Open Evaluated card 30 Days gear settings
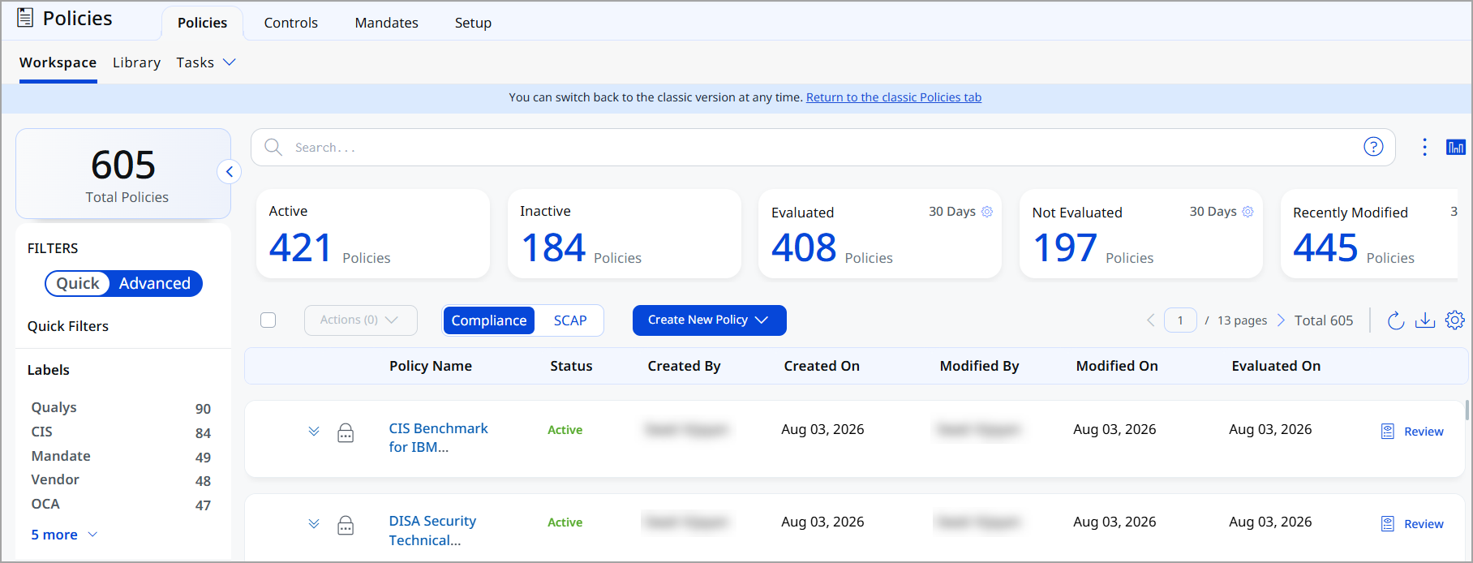The image size is (1473, 563). [987, 211]
